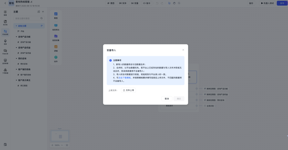
Task: Click the 备份 backup button
Action: [251, 3]
